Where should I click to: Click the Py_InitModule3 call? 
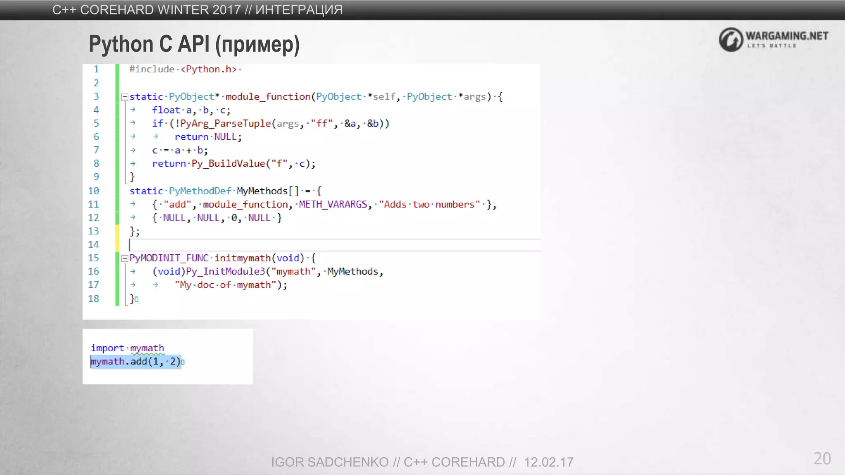225,271
